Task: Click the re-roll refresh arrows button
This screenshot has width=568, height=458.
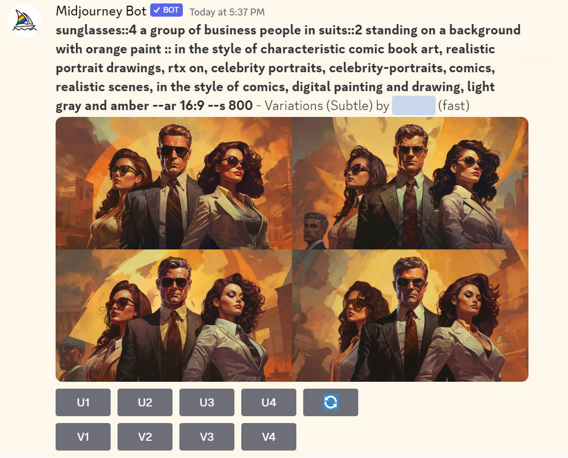Action: (330, 402)
